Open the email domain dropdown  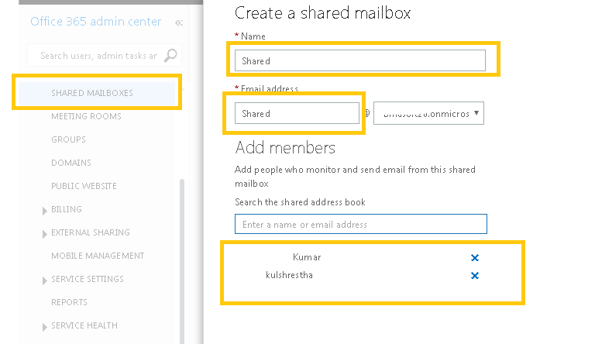pyautogui.click(x=428, y=113)
